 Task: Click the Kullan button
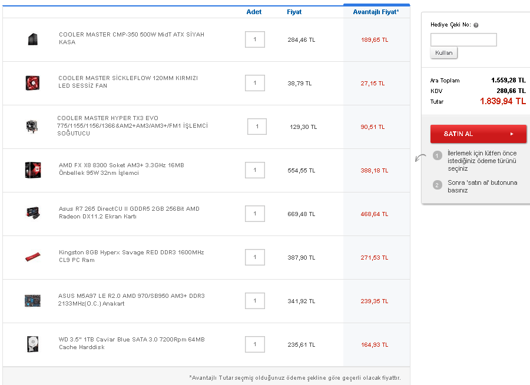pyautogui.click(x=443, y=53)
